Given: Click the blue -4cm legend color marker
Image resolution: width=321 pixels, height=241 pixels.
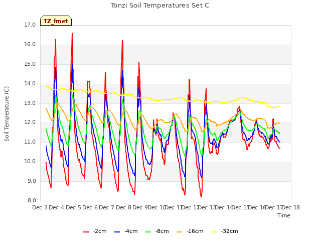Looking at the screenshot, I should [x=117, y=232].
